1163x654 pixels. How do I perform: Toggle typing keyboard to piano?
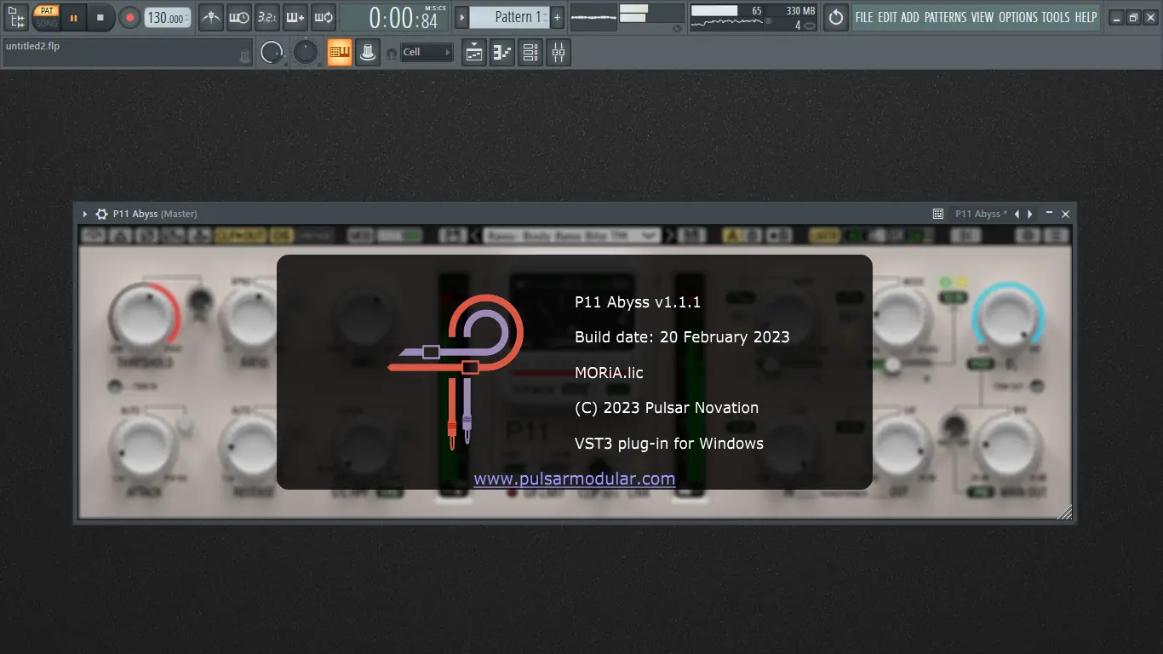[340, 53]
